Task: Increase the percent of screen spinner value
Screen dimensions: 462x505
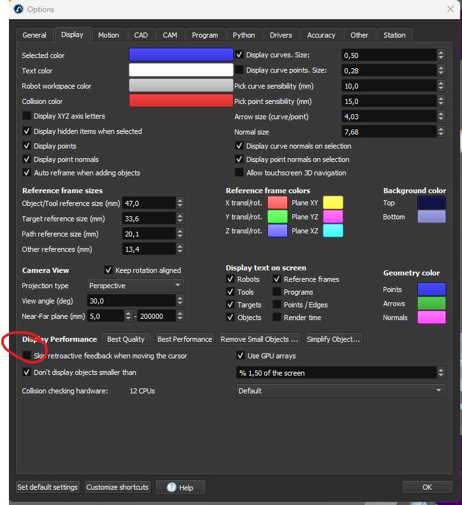Action: tap(441, 370)
